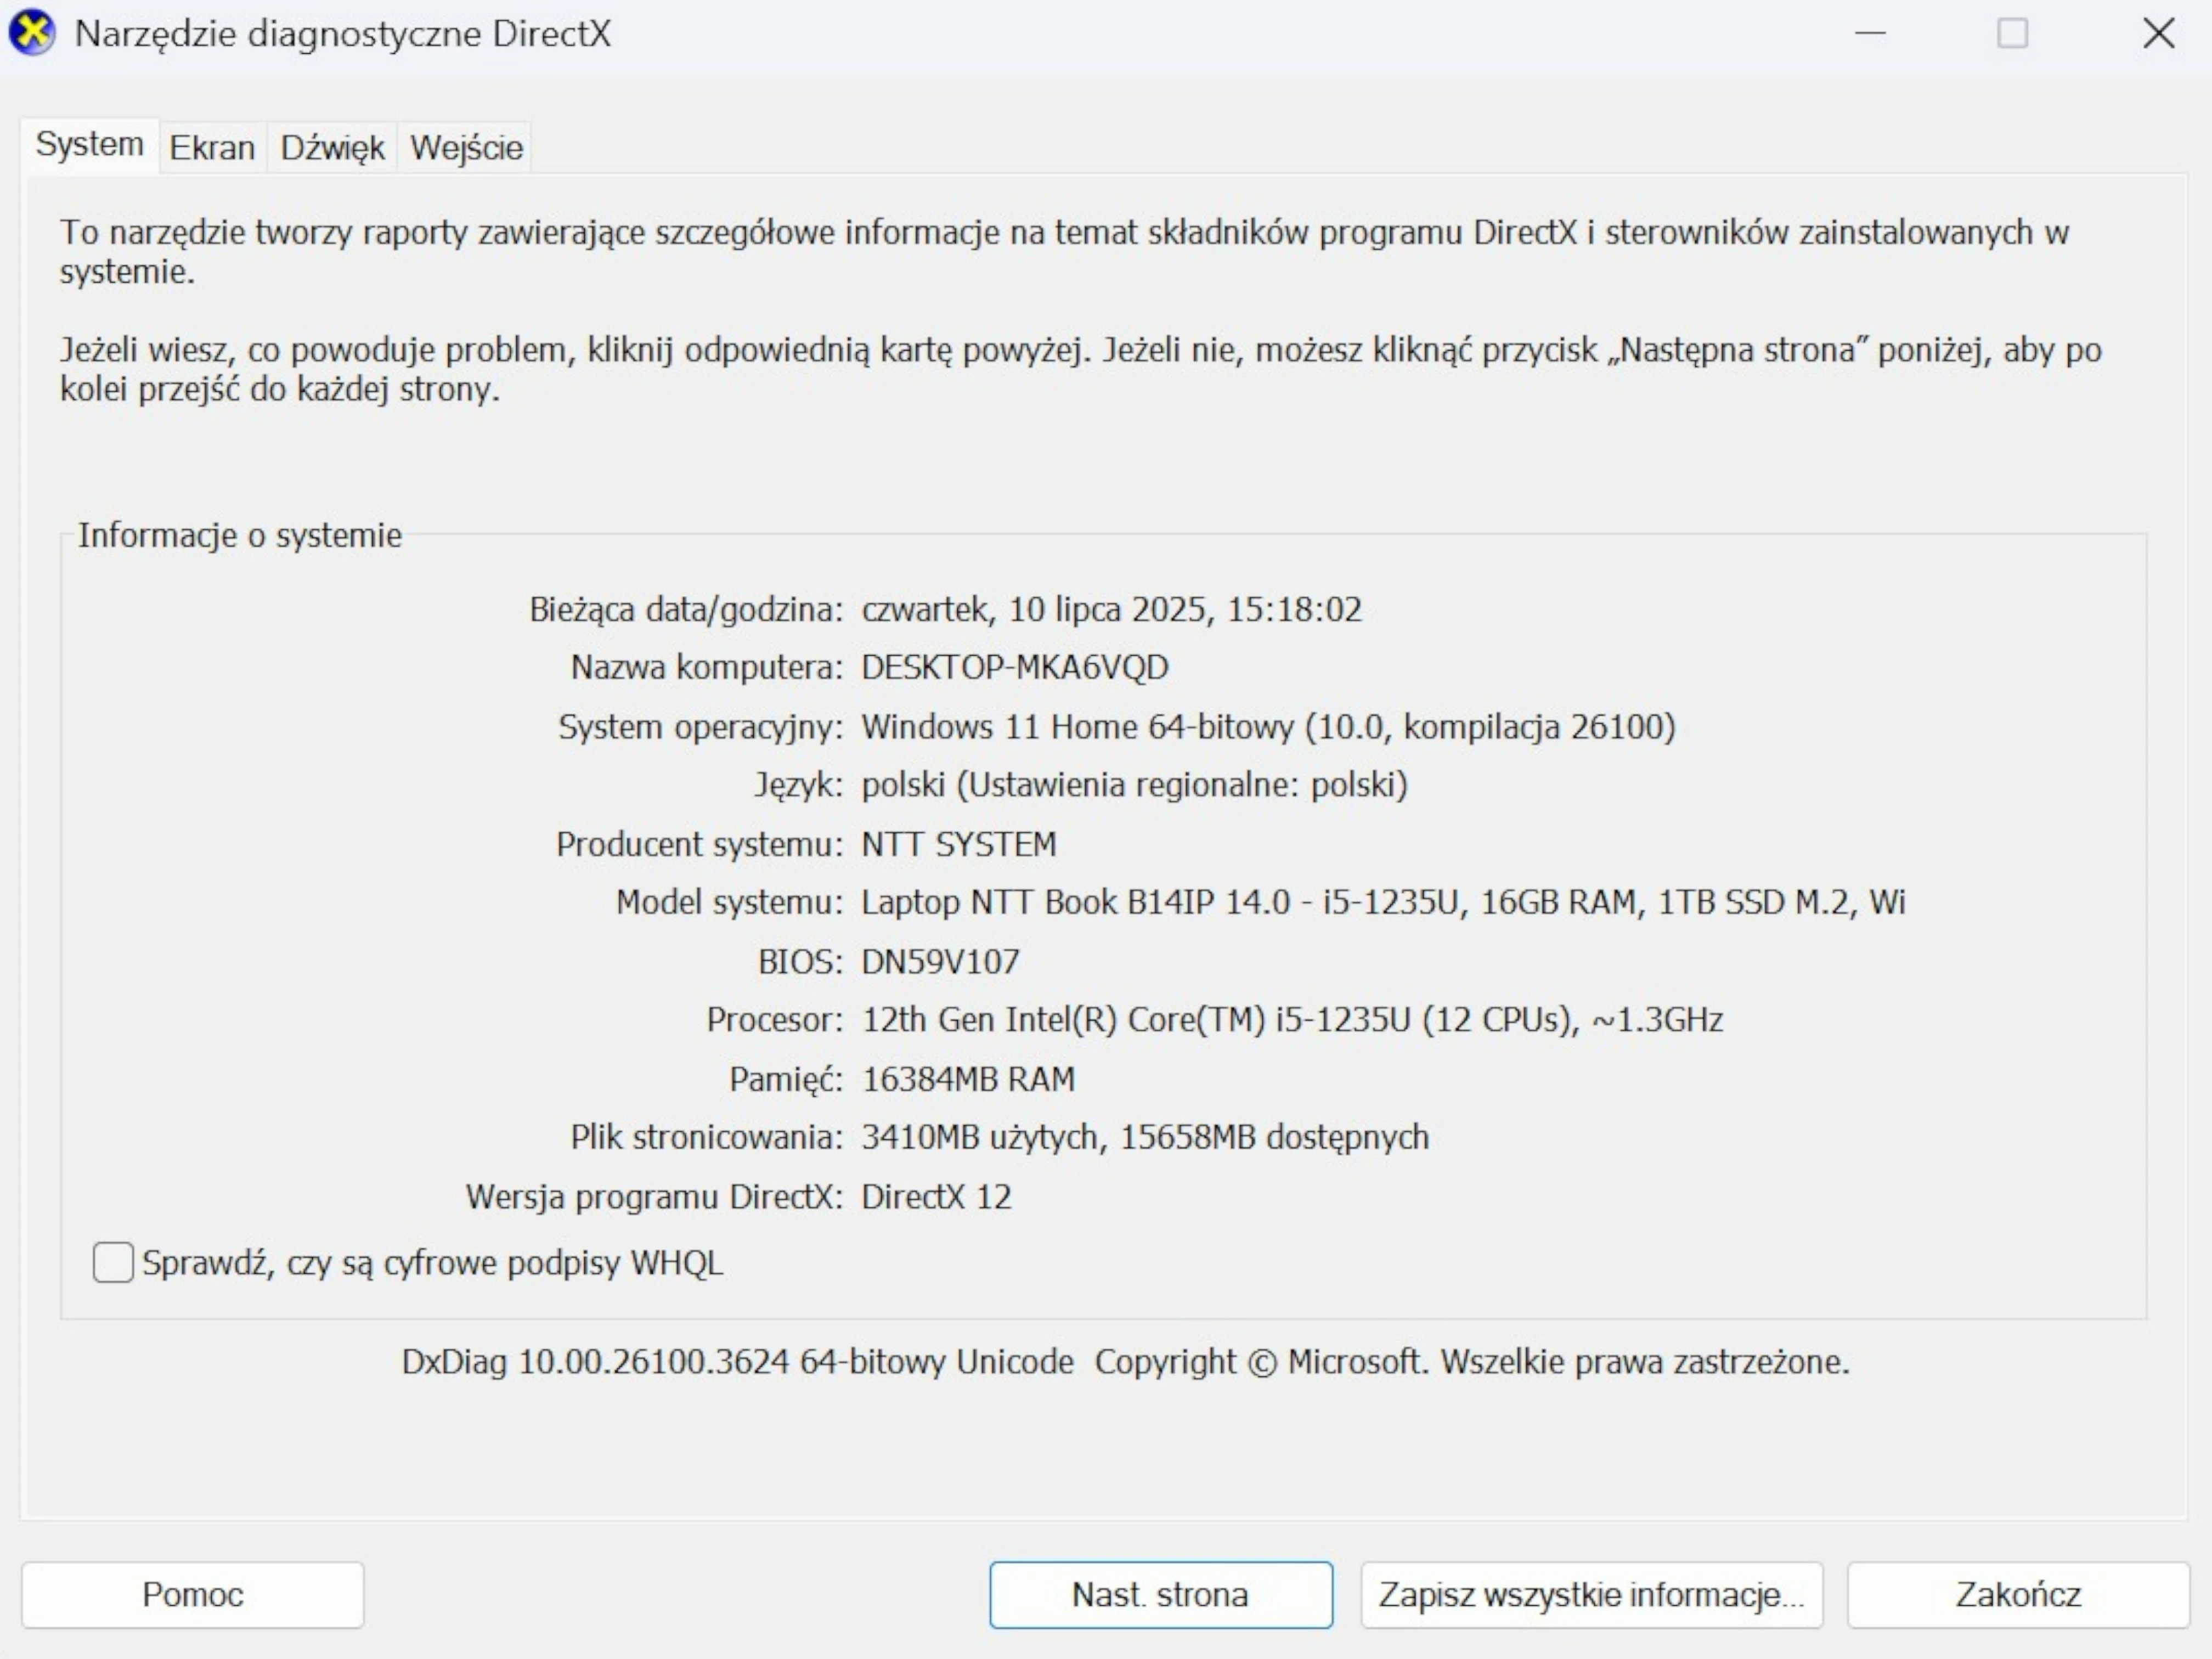Click the manufacturer value NTT SYSTEM
Image resolution: width=2212 pixels, height=1659 pixels.
click(958, 844)
